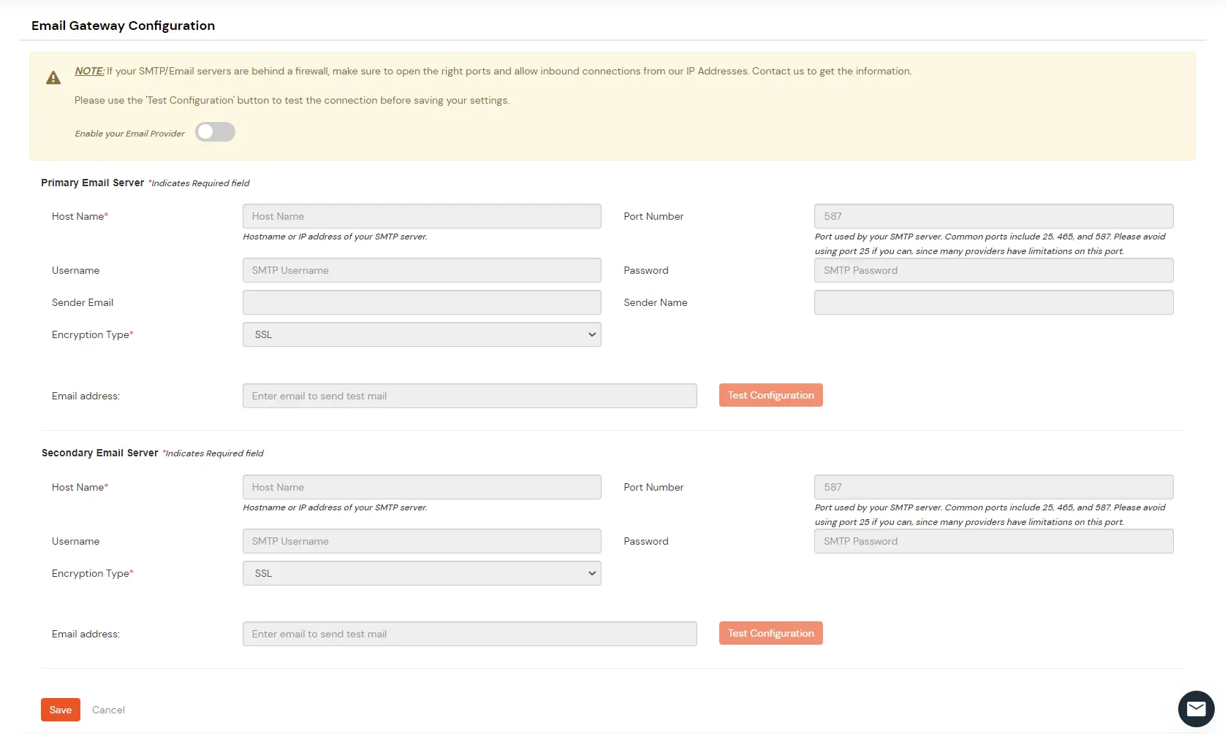Click the primary SMTP Password field
Screen dimensions: 1225x736
[x=993, y=270]
